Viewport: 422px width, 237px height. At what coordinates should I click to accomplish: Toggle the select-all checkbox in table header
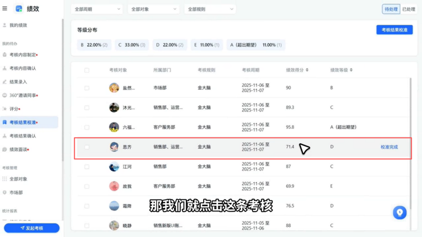click(86, 70)
